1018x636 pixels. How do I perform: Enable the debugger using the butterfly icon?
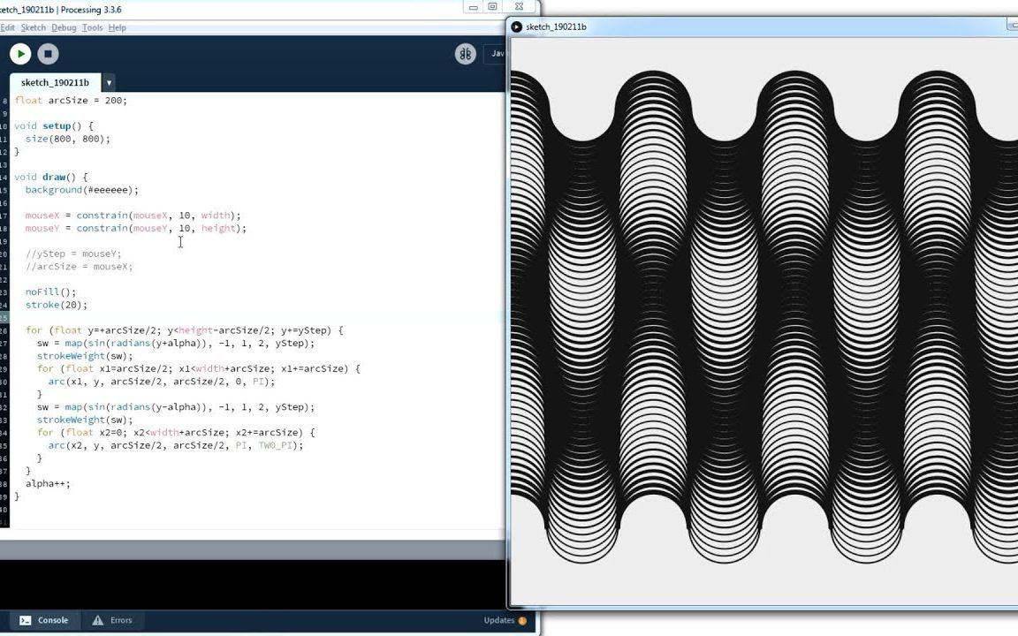pos(466,54)
